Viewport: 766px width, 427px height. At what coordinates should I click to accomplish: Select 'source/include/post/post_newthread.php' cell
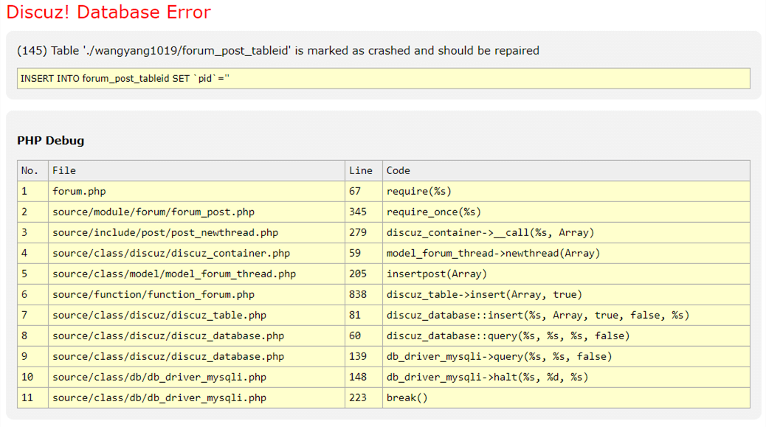click(x=197, y=233)
